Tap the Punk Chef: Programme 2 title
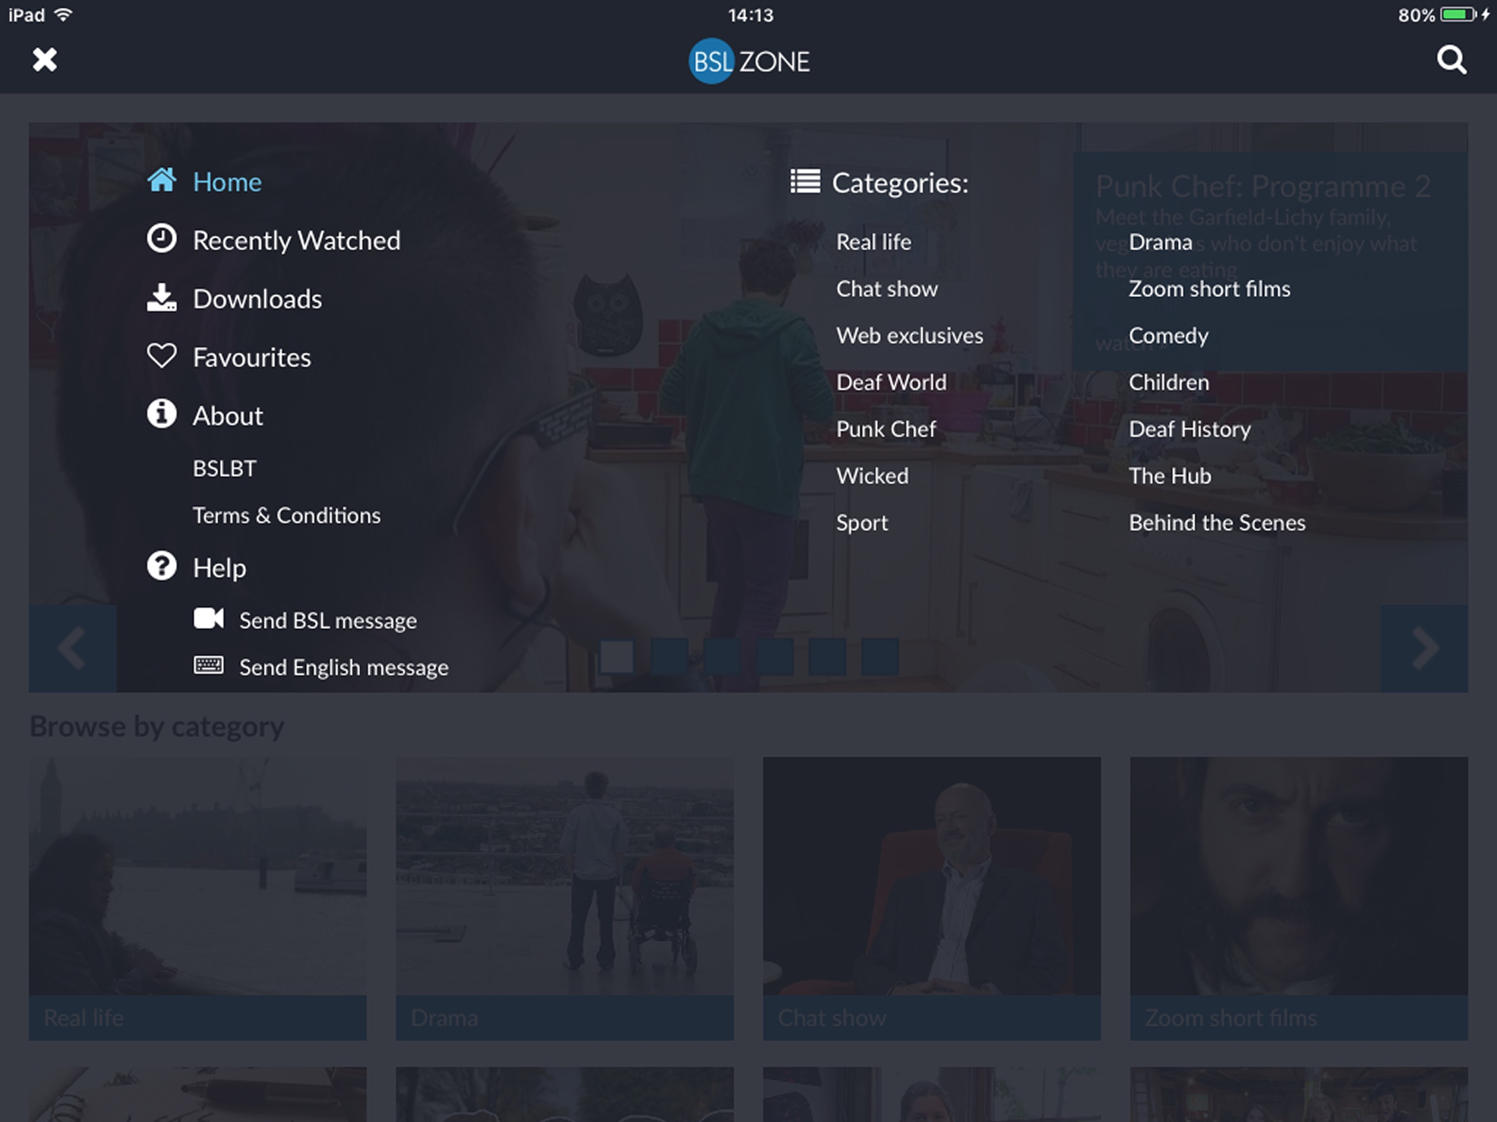 [1263, 186]
